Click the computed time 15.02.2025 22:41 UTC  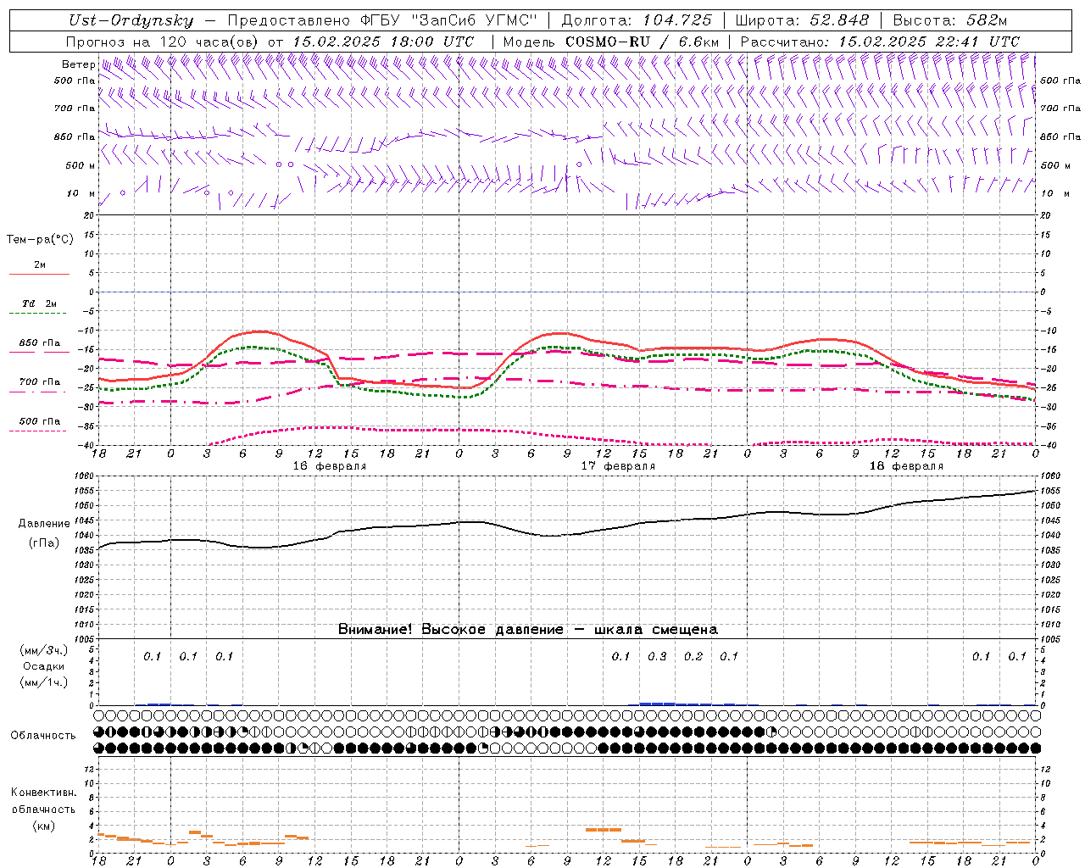coord(929,42)
